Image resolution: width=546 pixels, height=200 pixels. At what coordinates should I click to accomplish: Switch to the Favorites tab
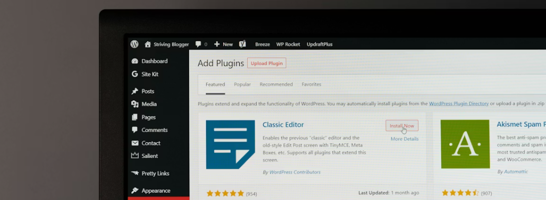[x=311, y=84]
